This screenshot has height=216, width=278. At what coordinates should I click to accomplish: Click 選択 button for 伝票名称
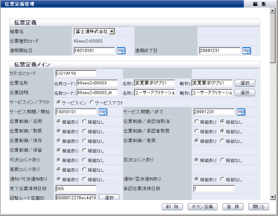(x=245, y=83)
